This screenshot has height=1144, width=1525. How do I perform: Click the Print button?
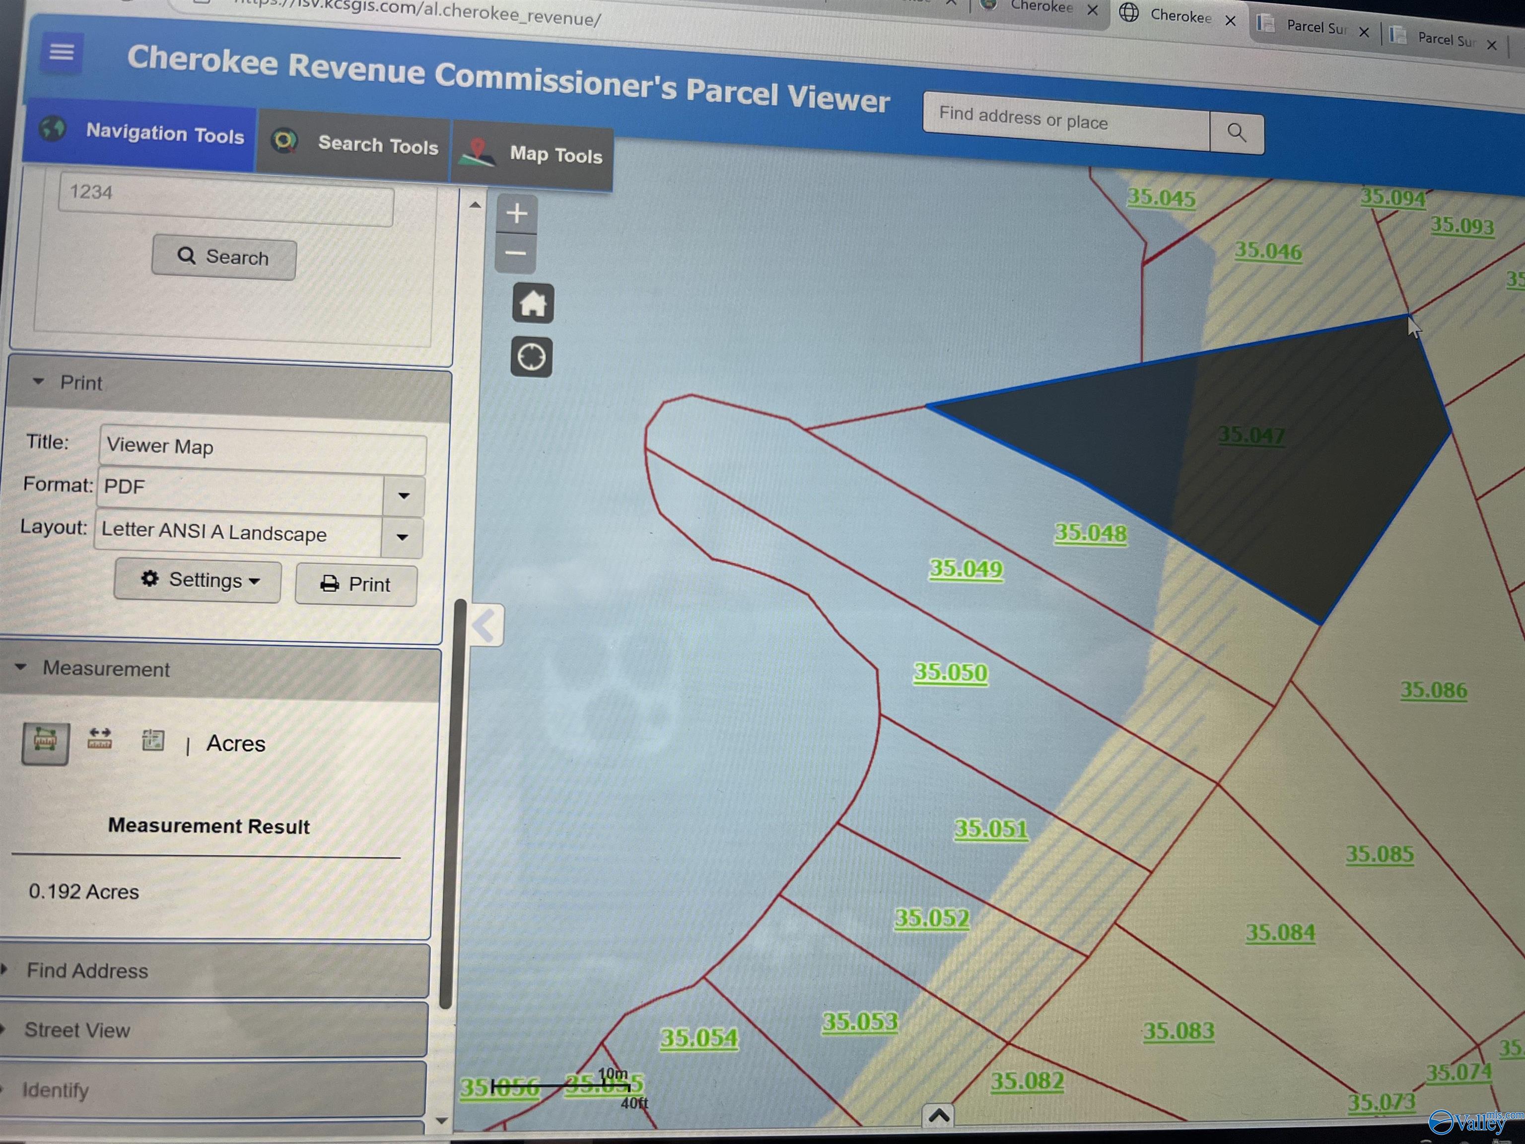(x=356, y=585)
